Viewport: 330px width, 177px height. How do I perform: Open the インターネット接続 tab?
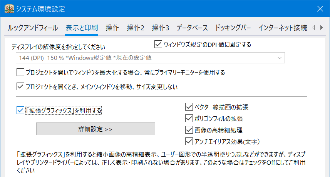click(x=283, y=28)
